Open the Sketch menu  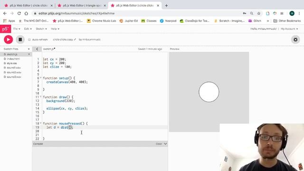[41, 29]
